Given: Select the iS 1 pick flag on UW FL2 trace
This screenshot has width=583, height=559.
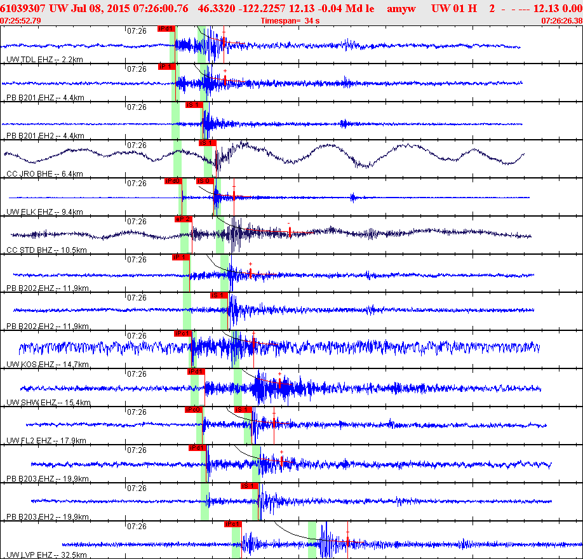Looking at the screenshot, I should [x=243, y=410].
